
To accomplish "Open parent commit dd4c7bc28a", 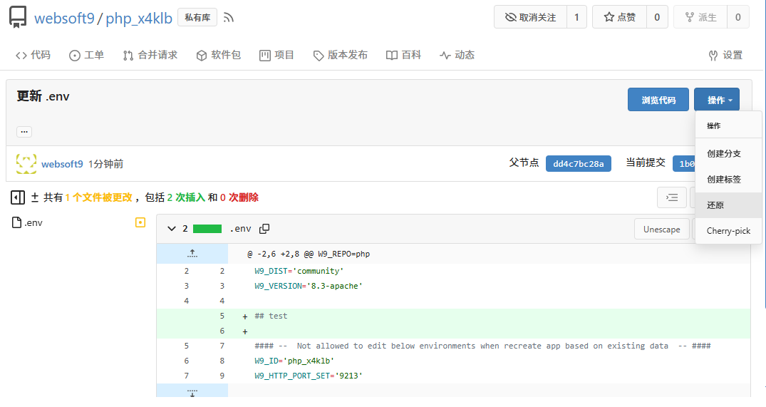I will 579,164.
